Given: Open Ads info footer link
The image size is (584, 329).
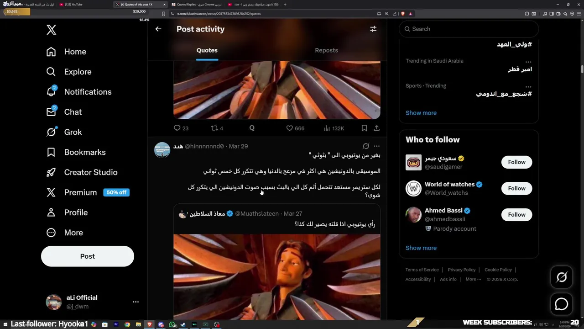Looking at the screenshot, I should [x=448, y=279].
